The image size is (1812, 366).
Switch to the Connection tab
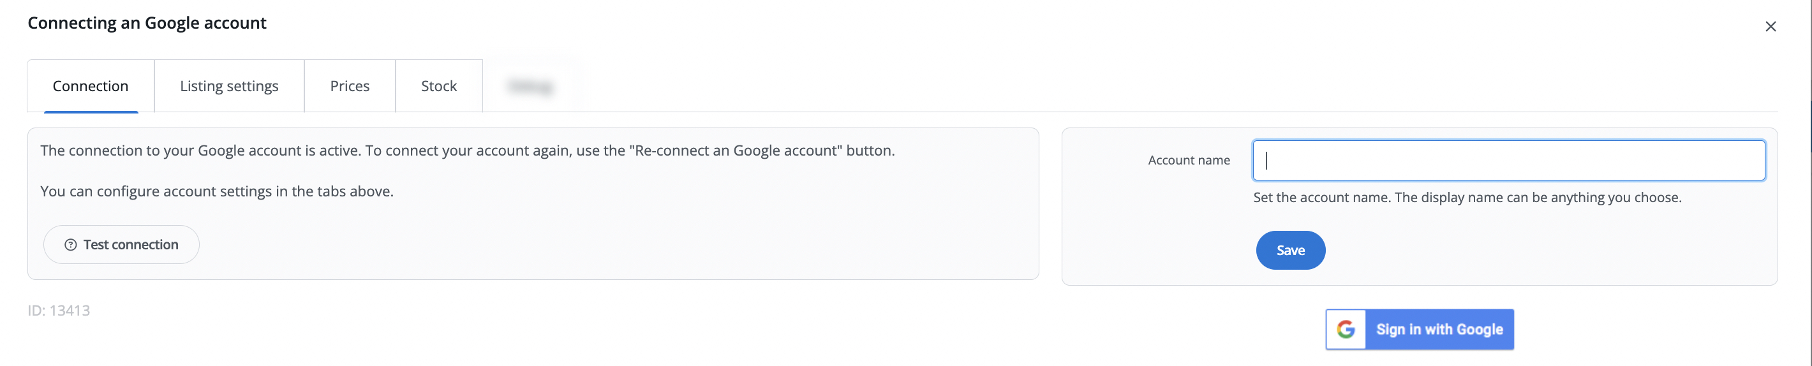[x=91, y=87]
